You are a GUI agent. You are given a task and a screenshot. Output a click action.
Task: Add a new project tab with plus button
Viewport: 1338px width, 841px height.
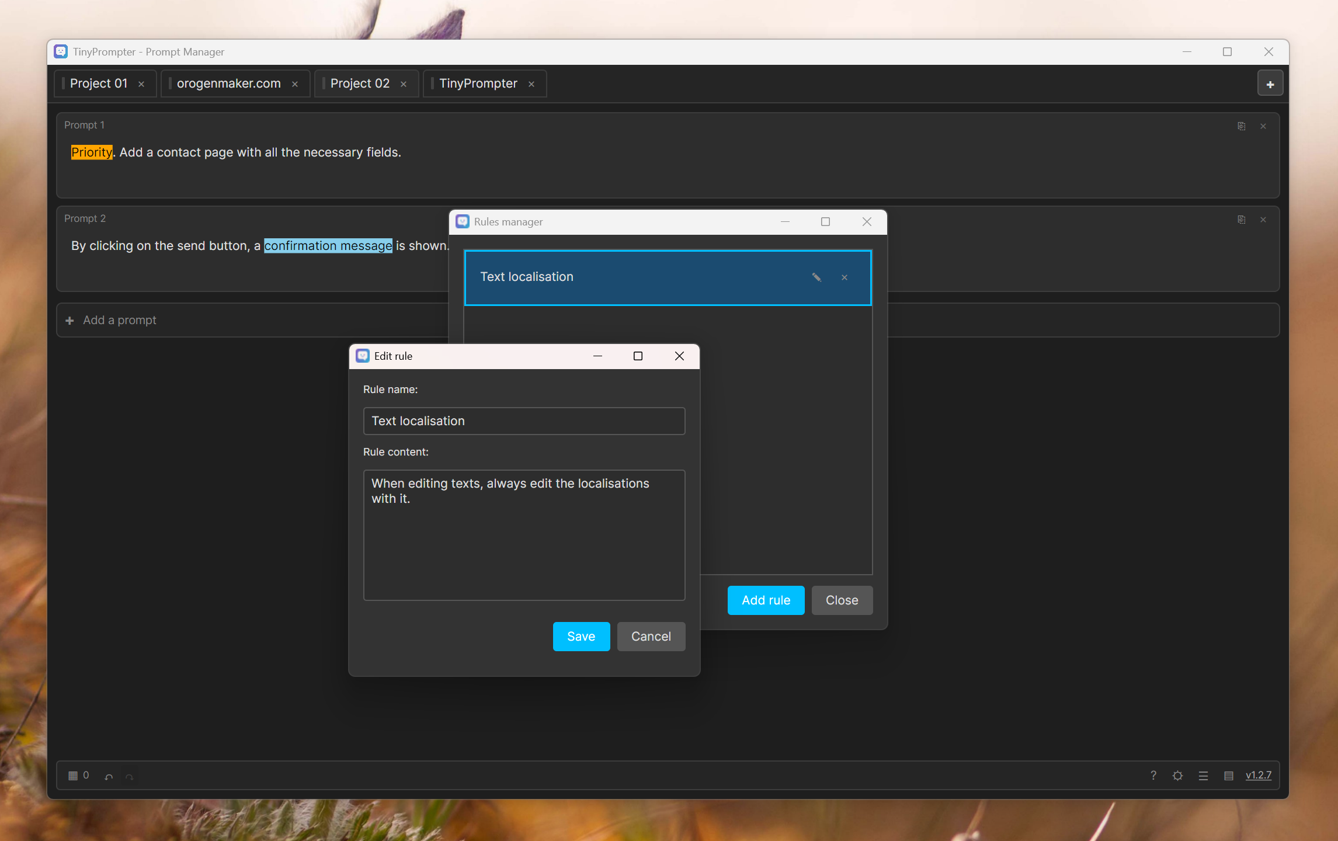pos(1270,84)
